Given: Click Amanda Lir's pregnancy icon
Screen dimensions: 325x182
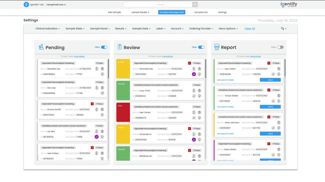Looking at the screenshot, I should click(x=194, y=134).
